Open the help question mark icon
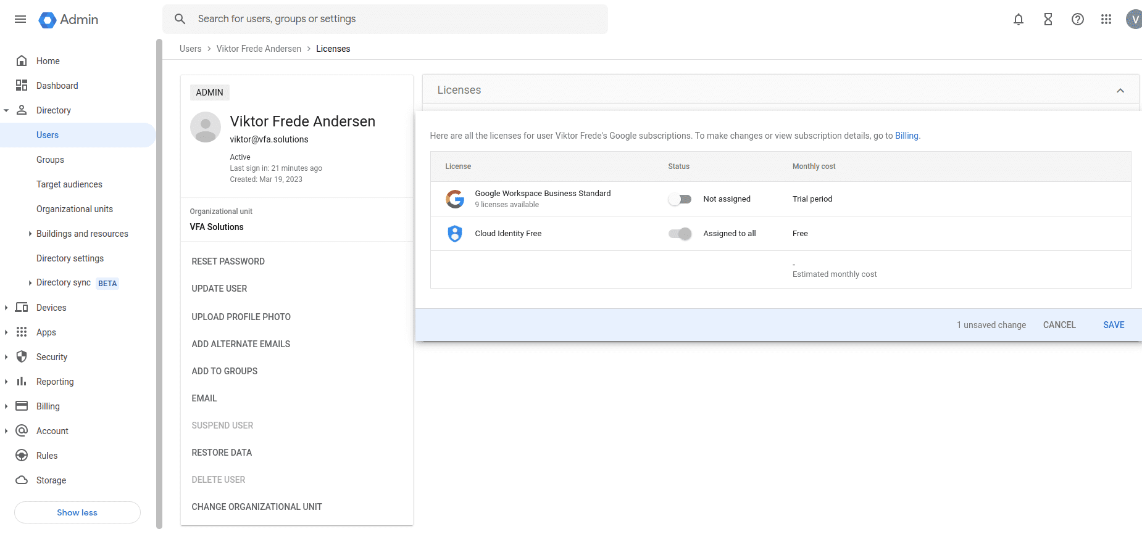This screenshot has height=542, width=1142. click(1077, 19)
